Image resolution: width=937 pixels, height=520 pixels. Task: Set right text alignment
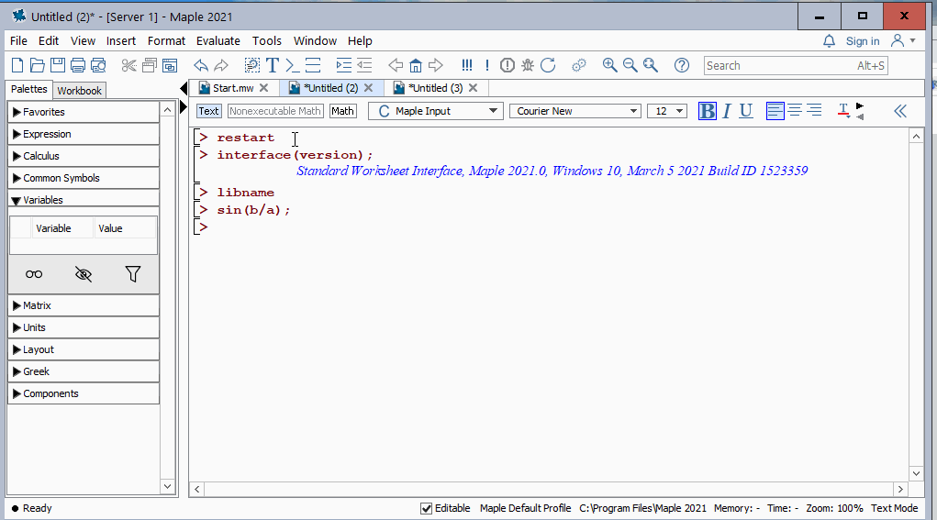pos(814,110)
